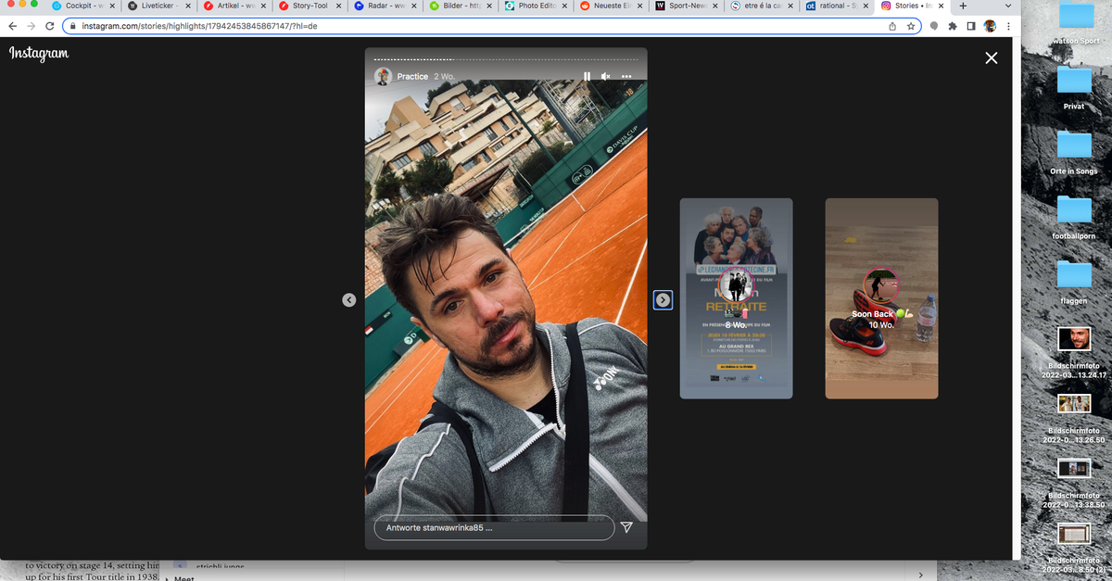
Task: Reload the page in the browser
Action: 54,26
